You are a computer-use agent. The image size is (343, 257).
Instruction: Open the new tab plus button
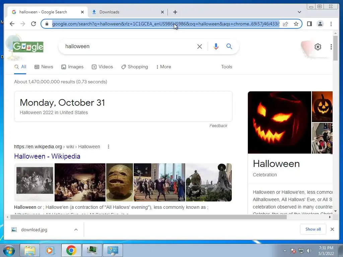click(175, 12)
